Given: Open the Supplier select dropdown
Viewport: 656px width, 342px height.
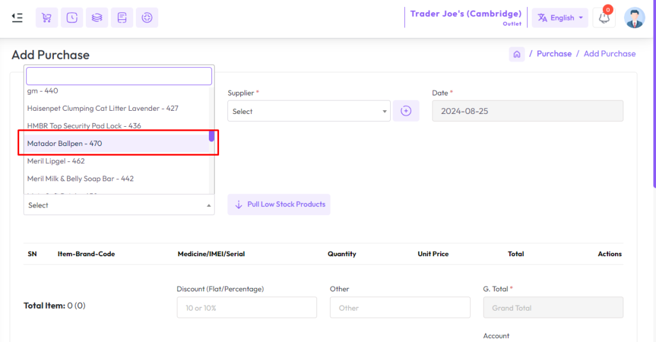Looking at the screenshot, I should coord(309,111).
